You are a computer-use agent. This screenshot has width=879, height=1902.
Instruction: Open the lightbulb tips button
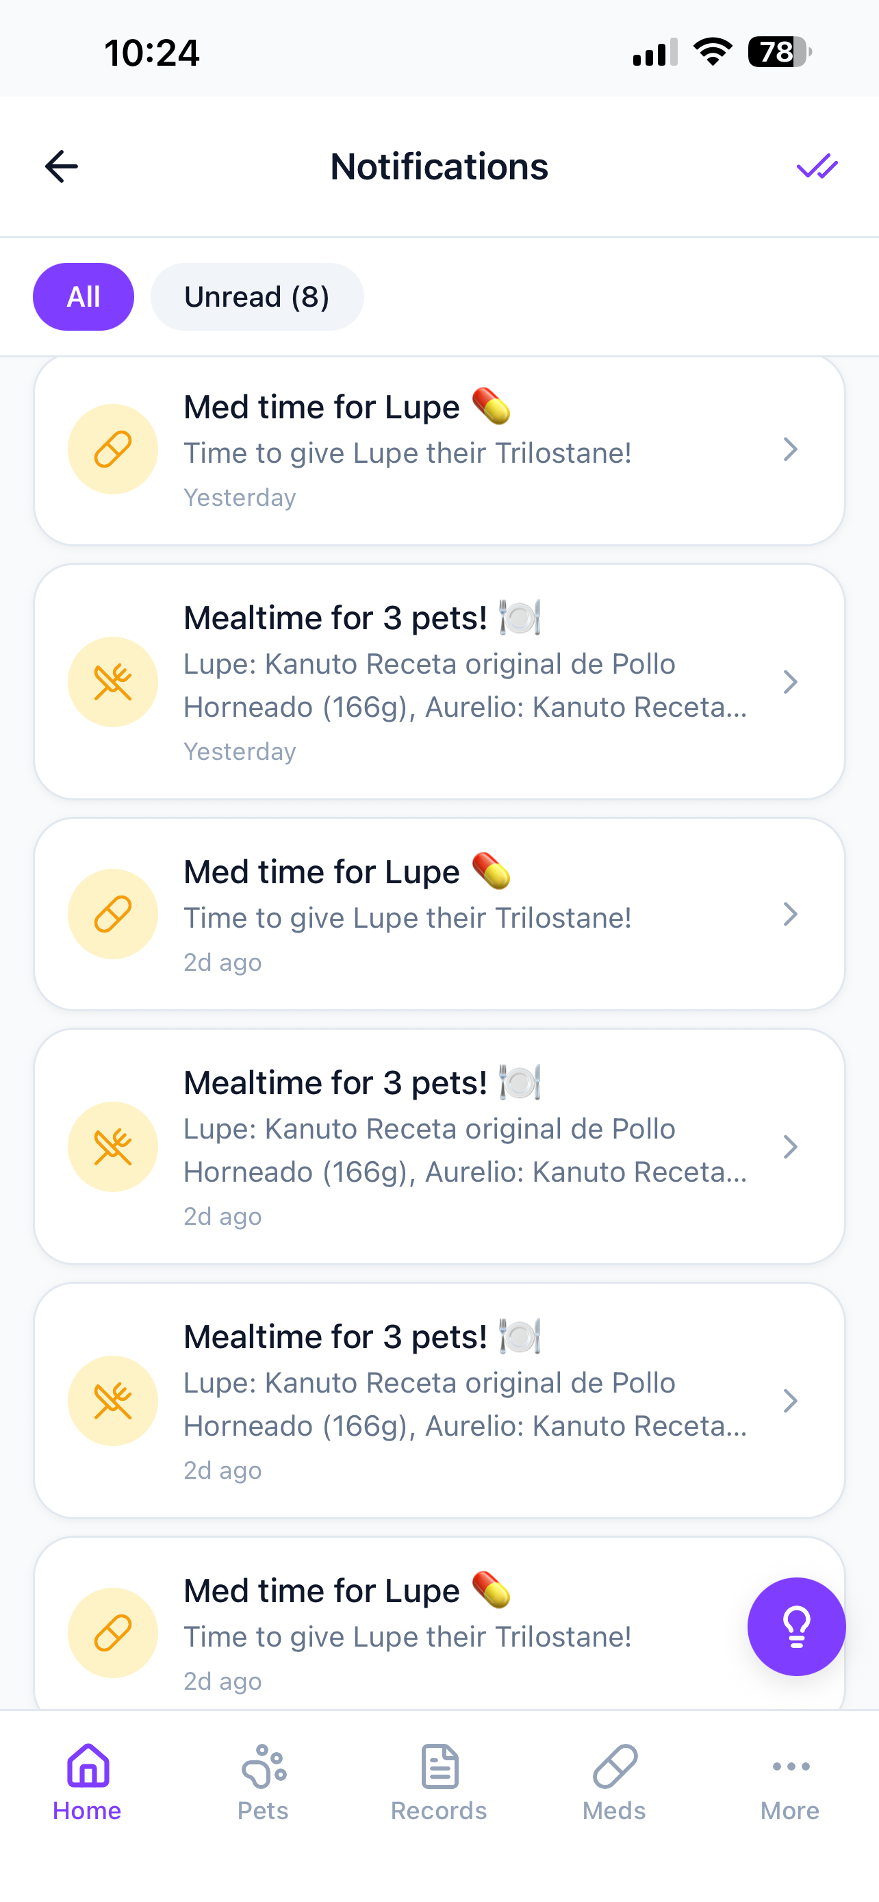pos(795,1626)
